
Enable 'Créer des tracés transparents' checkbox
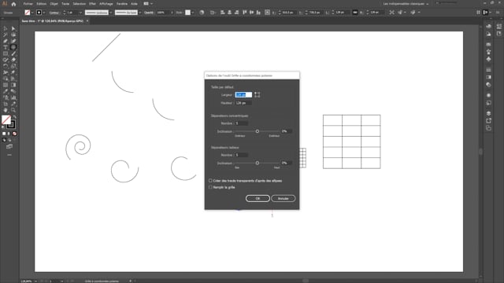pyautogui.click(x=210, y=181)
